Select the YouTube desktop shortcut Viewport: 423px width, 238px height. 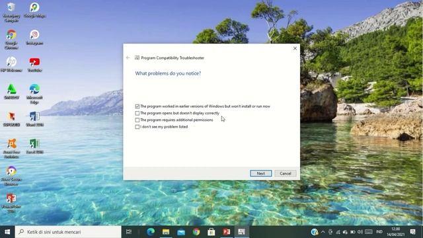point(34,64)
